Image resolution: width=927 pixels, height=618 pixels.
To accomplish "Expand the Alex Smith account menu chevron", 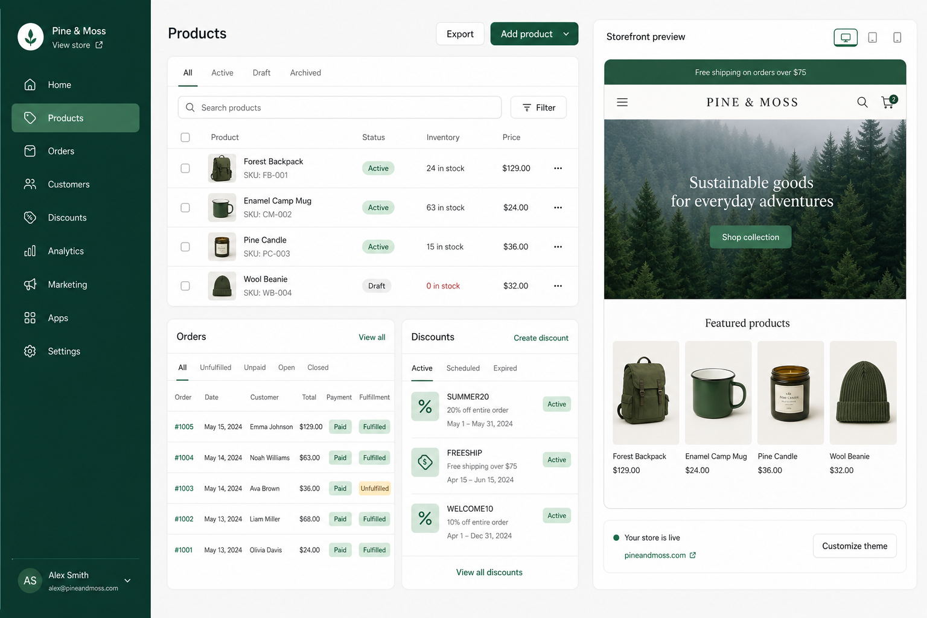I will point(127,581).
